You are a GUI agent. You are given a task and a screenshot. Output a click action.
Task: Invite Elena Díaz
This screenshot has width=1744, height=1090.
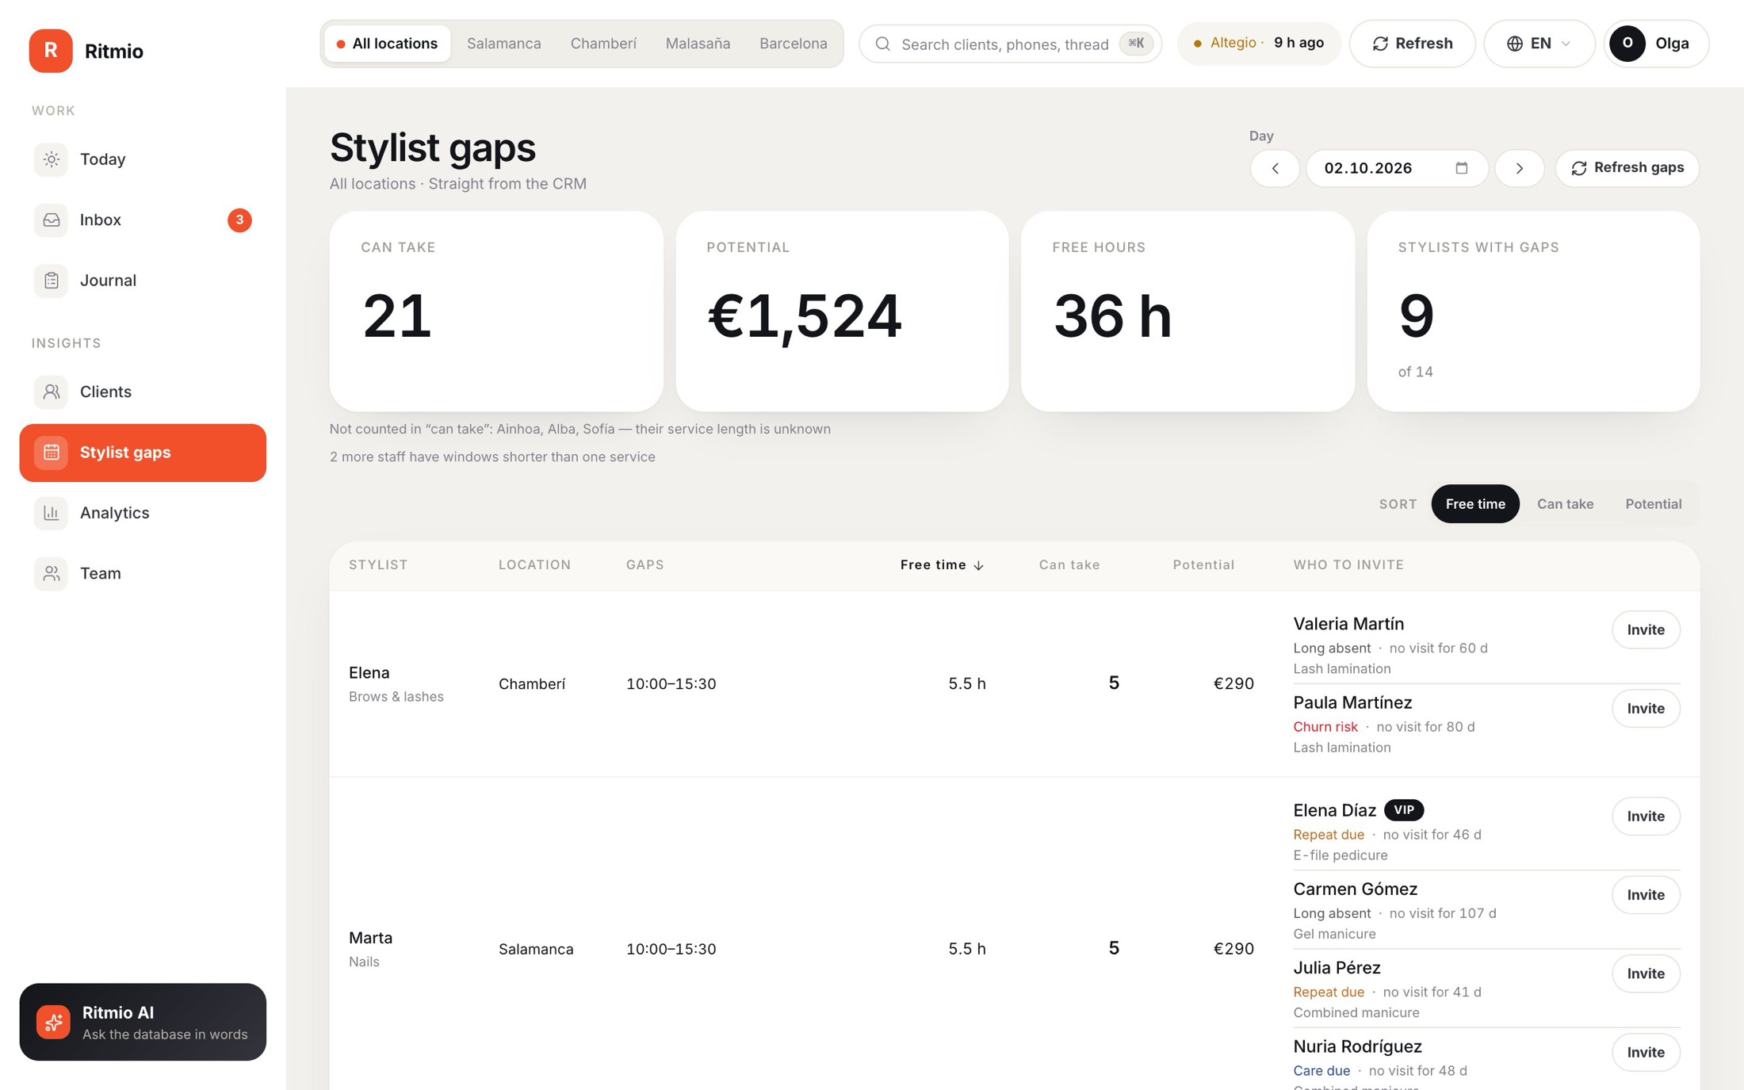tap(1646, 816)
